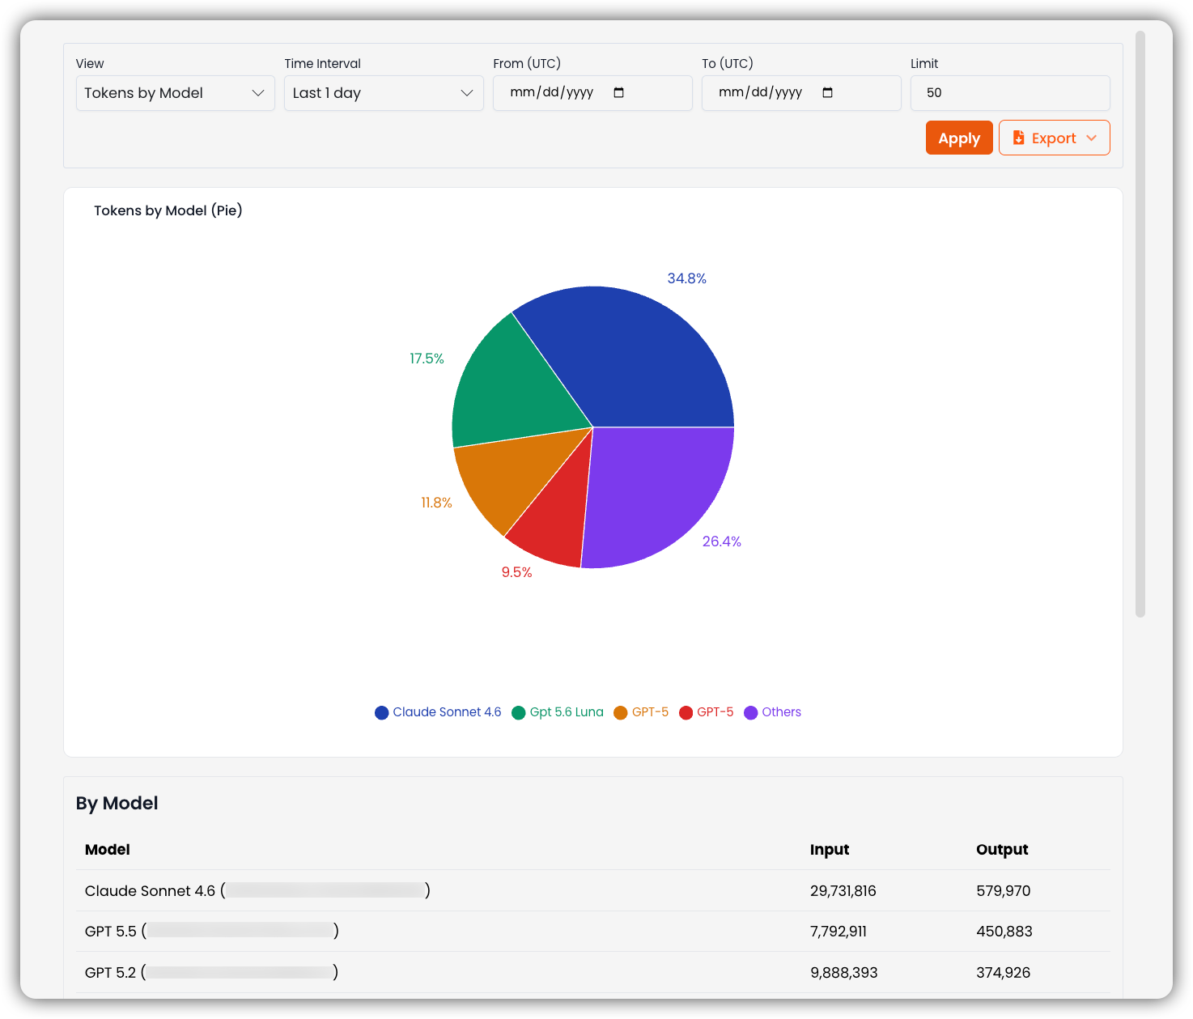
Task: Click input value 9,888,393
Action: (x=844, y=973)
